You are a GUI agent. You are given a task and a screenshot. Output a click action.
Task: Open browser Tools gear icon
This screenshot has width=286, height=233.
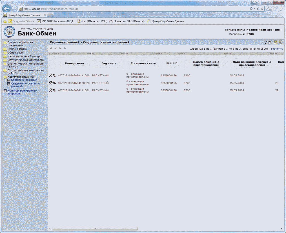point(280,9)
